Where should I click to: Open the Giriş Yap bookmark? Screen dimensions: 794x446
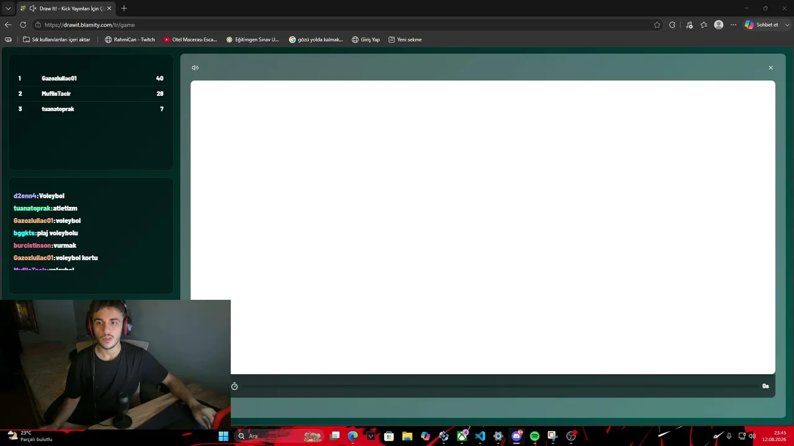tap(365, 40)
